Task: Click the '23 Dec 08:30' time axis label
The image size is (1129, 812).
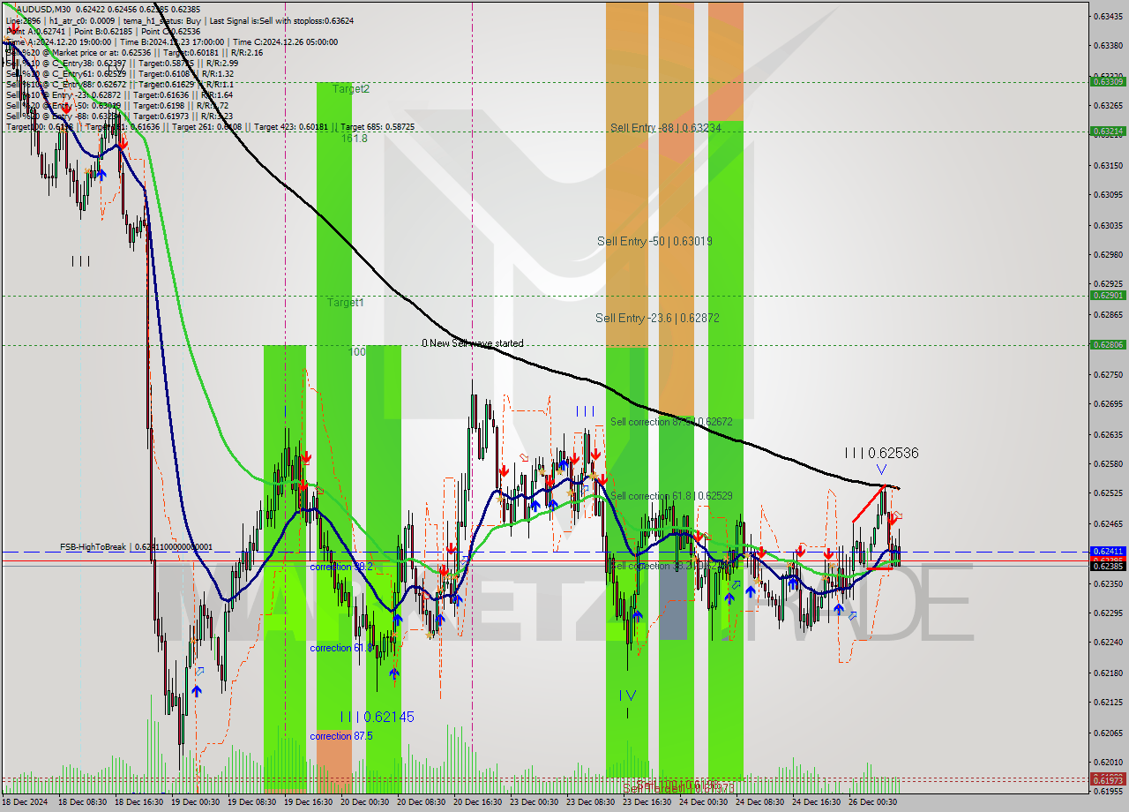Action: coord(590,802)
